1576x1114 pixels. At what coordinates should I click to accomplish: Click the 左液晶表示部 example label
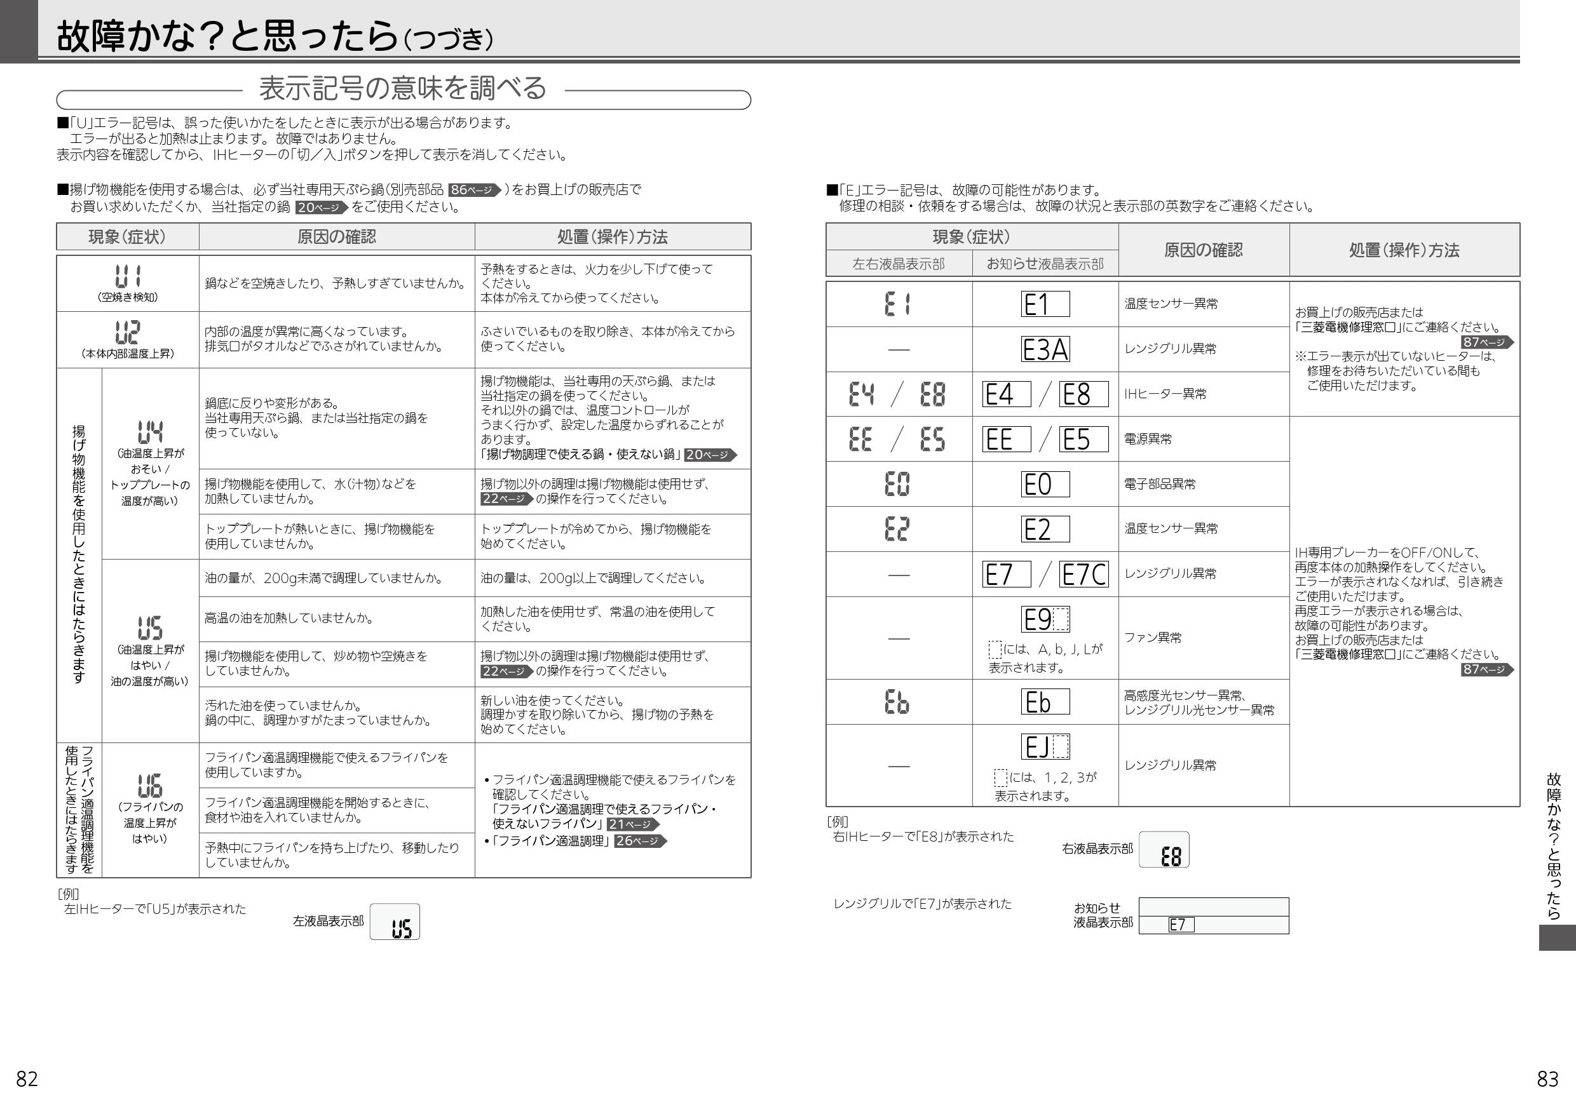click(x=328, y=922)
